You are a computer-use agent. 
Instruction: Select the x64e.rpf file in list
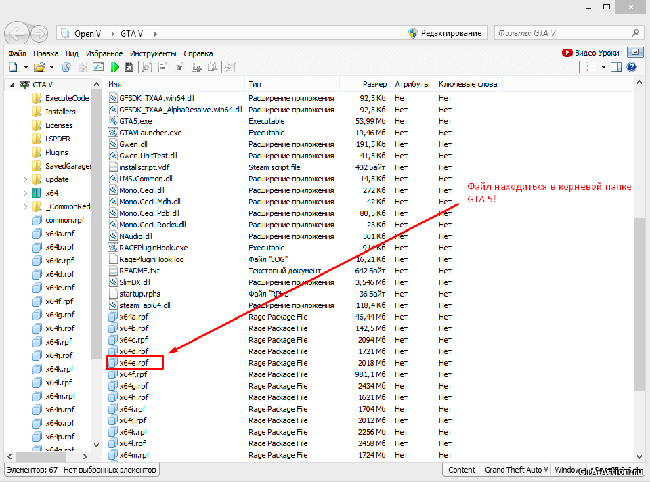pyautogui.click(x=134, y=363)
